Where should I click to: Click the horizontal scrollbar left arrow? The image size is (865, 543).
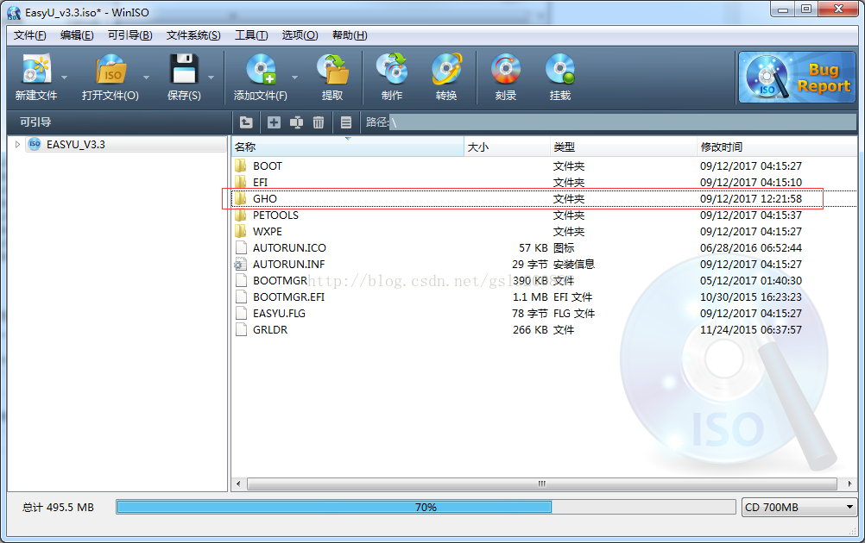(x=238, y=484)
